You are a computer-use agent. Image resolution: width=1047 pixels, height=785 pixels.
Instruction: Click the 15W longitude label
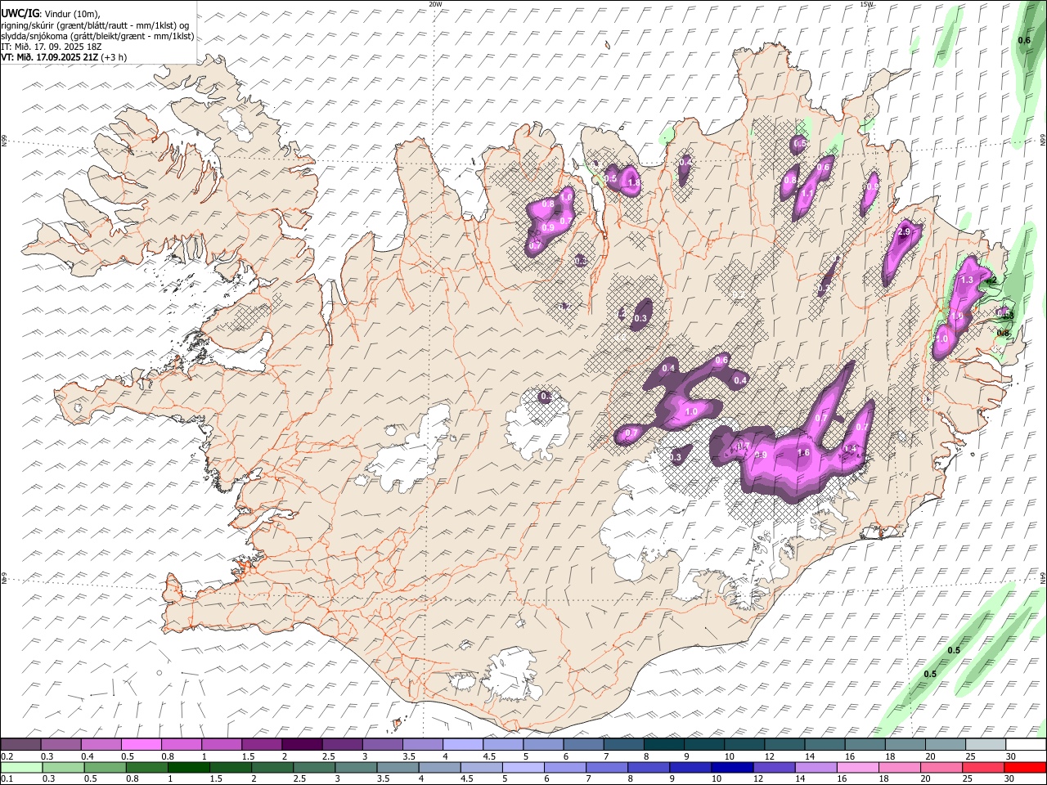866,4
